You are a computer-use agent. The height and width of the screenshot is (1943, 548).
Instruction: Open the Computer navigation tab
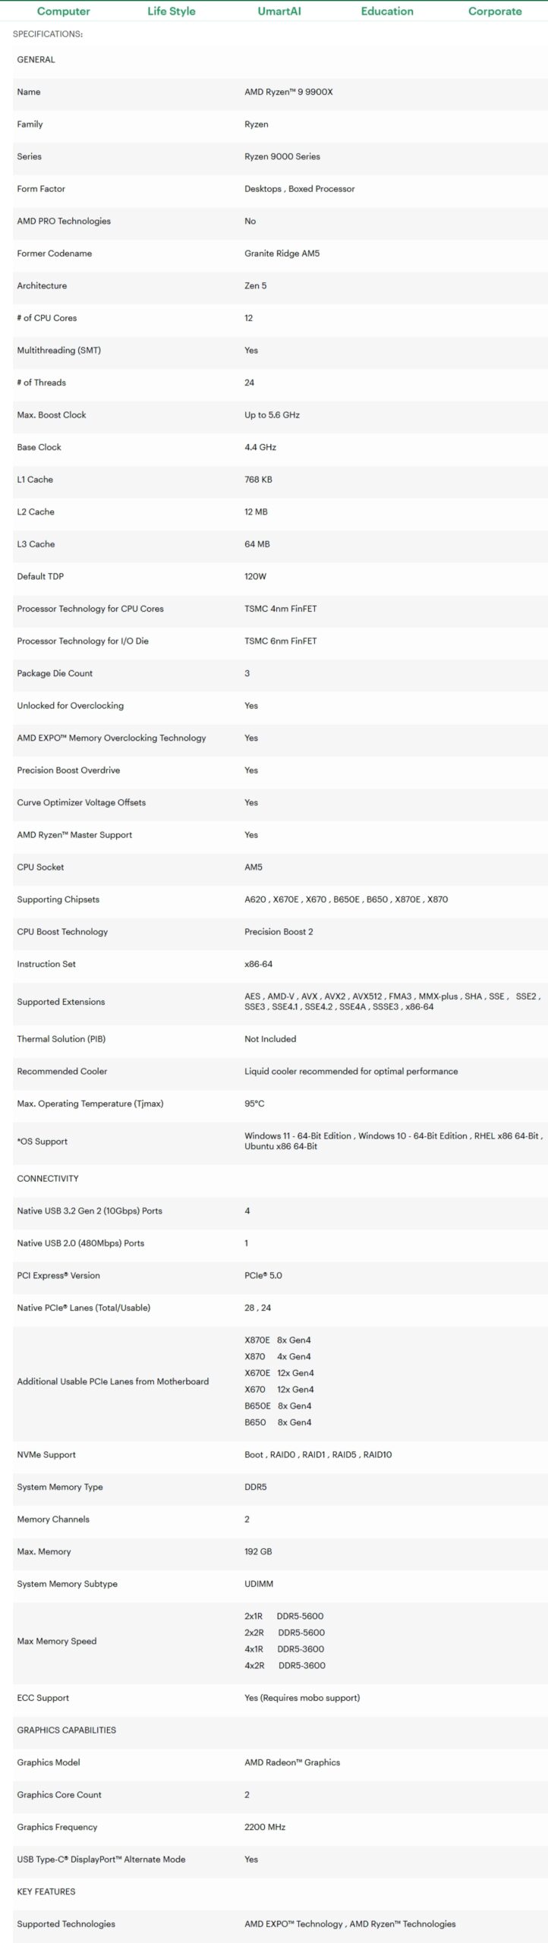63,11
